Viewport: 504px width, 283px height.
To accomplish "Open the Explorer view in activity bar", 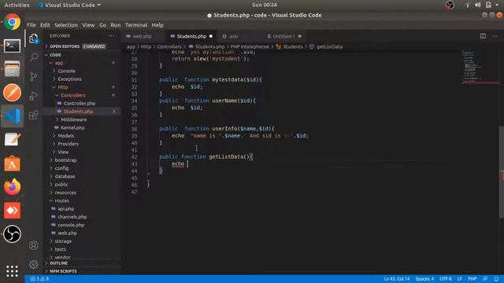I will coord(34,39).
